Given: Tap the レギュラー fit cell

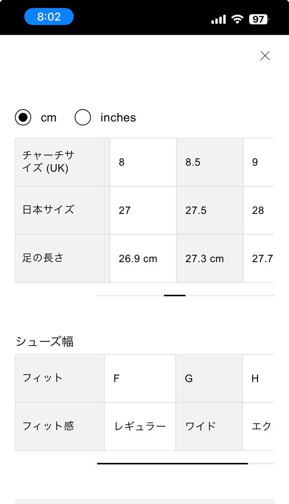Looking at the screenshot, I should [x=140, y=427].
